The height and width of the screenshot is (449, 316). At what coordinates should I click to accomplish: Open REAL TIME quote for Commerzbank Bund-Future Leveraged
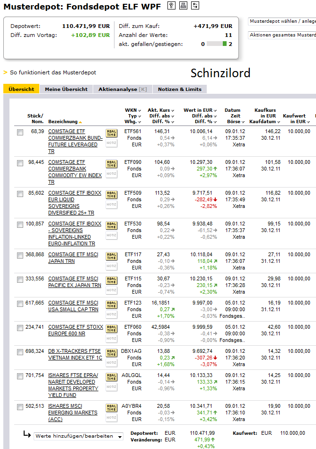[112, 133]
